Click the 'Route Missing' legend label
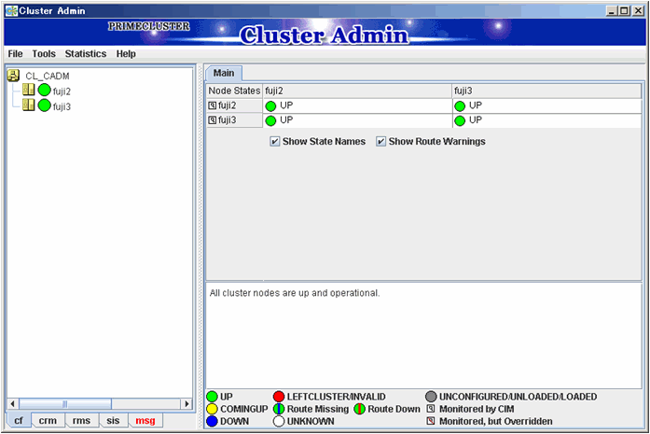This screenshot has width=650, height=434. 318,409
